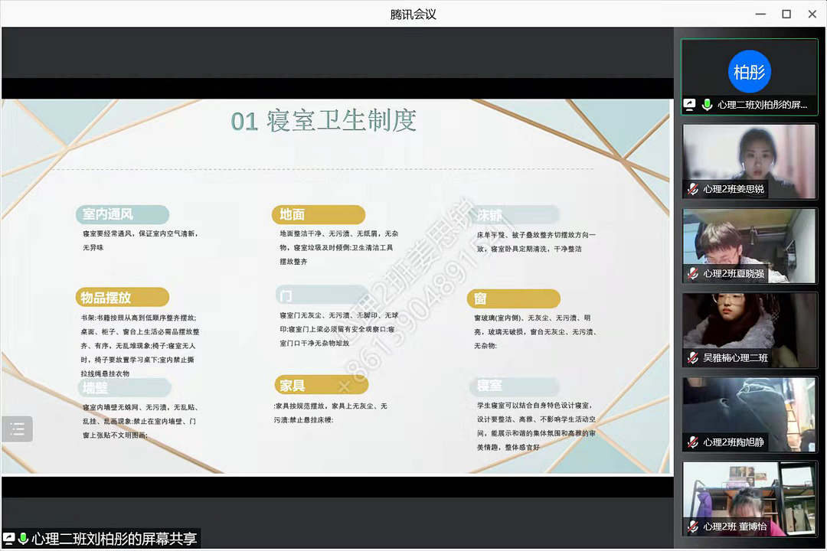The height and width of the screenshot is (551, 827).
Task: Click the outline list icon on the slide
Action: tap(17, 429)
